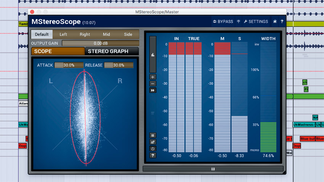Open help via the header question mark
The height and width of the screenshot is (182, 324).
pos(282,21)
